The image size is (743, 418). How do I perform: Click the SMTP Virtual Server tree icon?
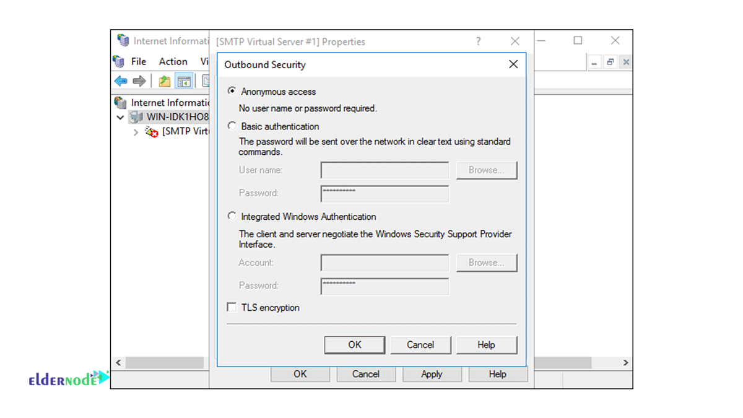152,131
